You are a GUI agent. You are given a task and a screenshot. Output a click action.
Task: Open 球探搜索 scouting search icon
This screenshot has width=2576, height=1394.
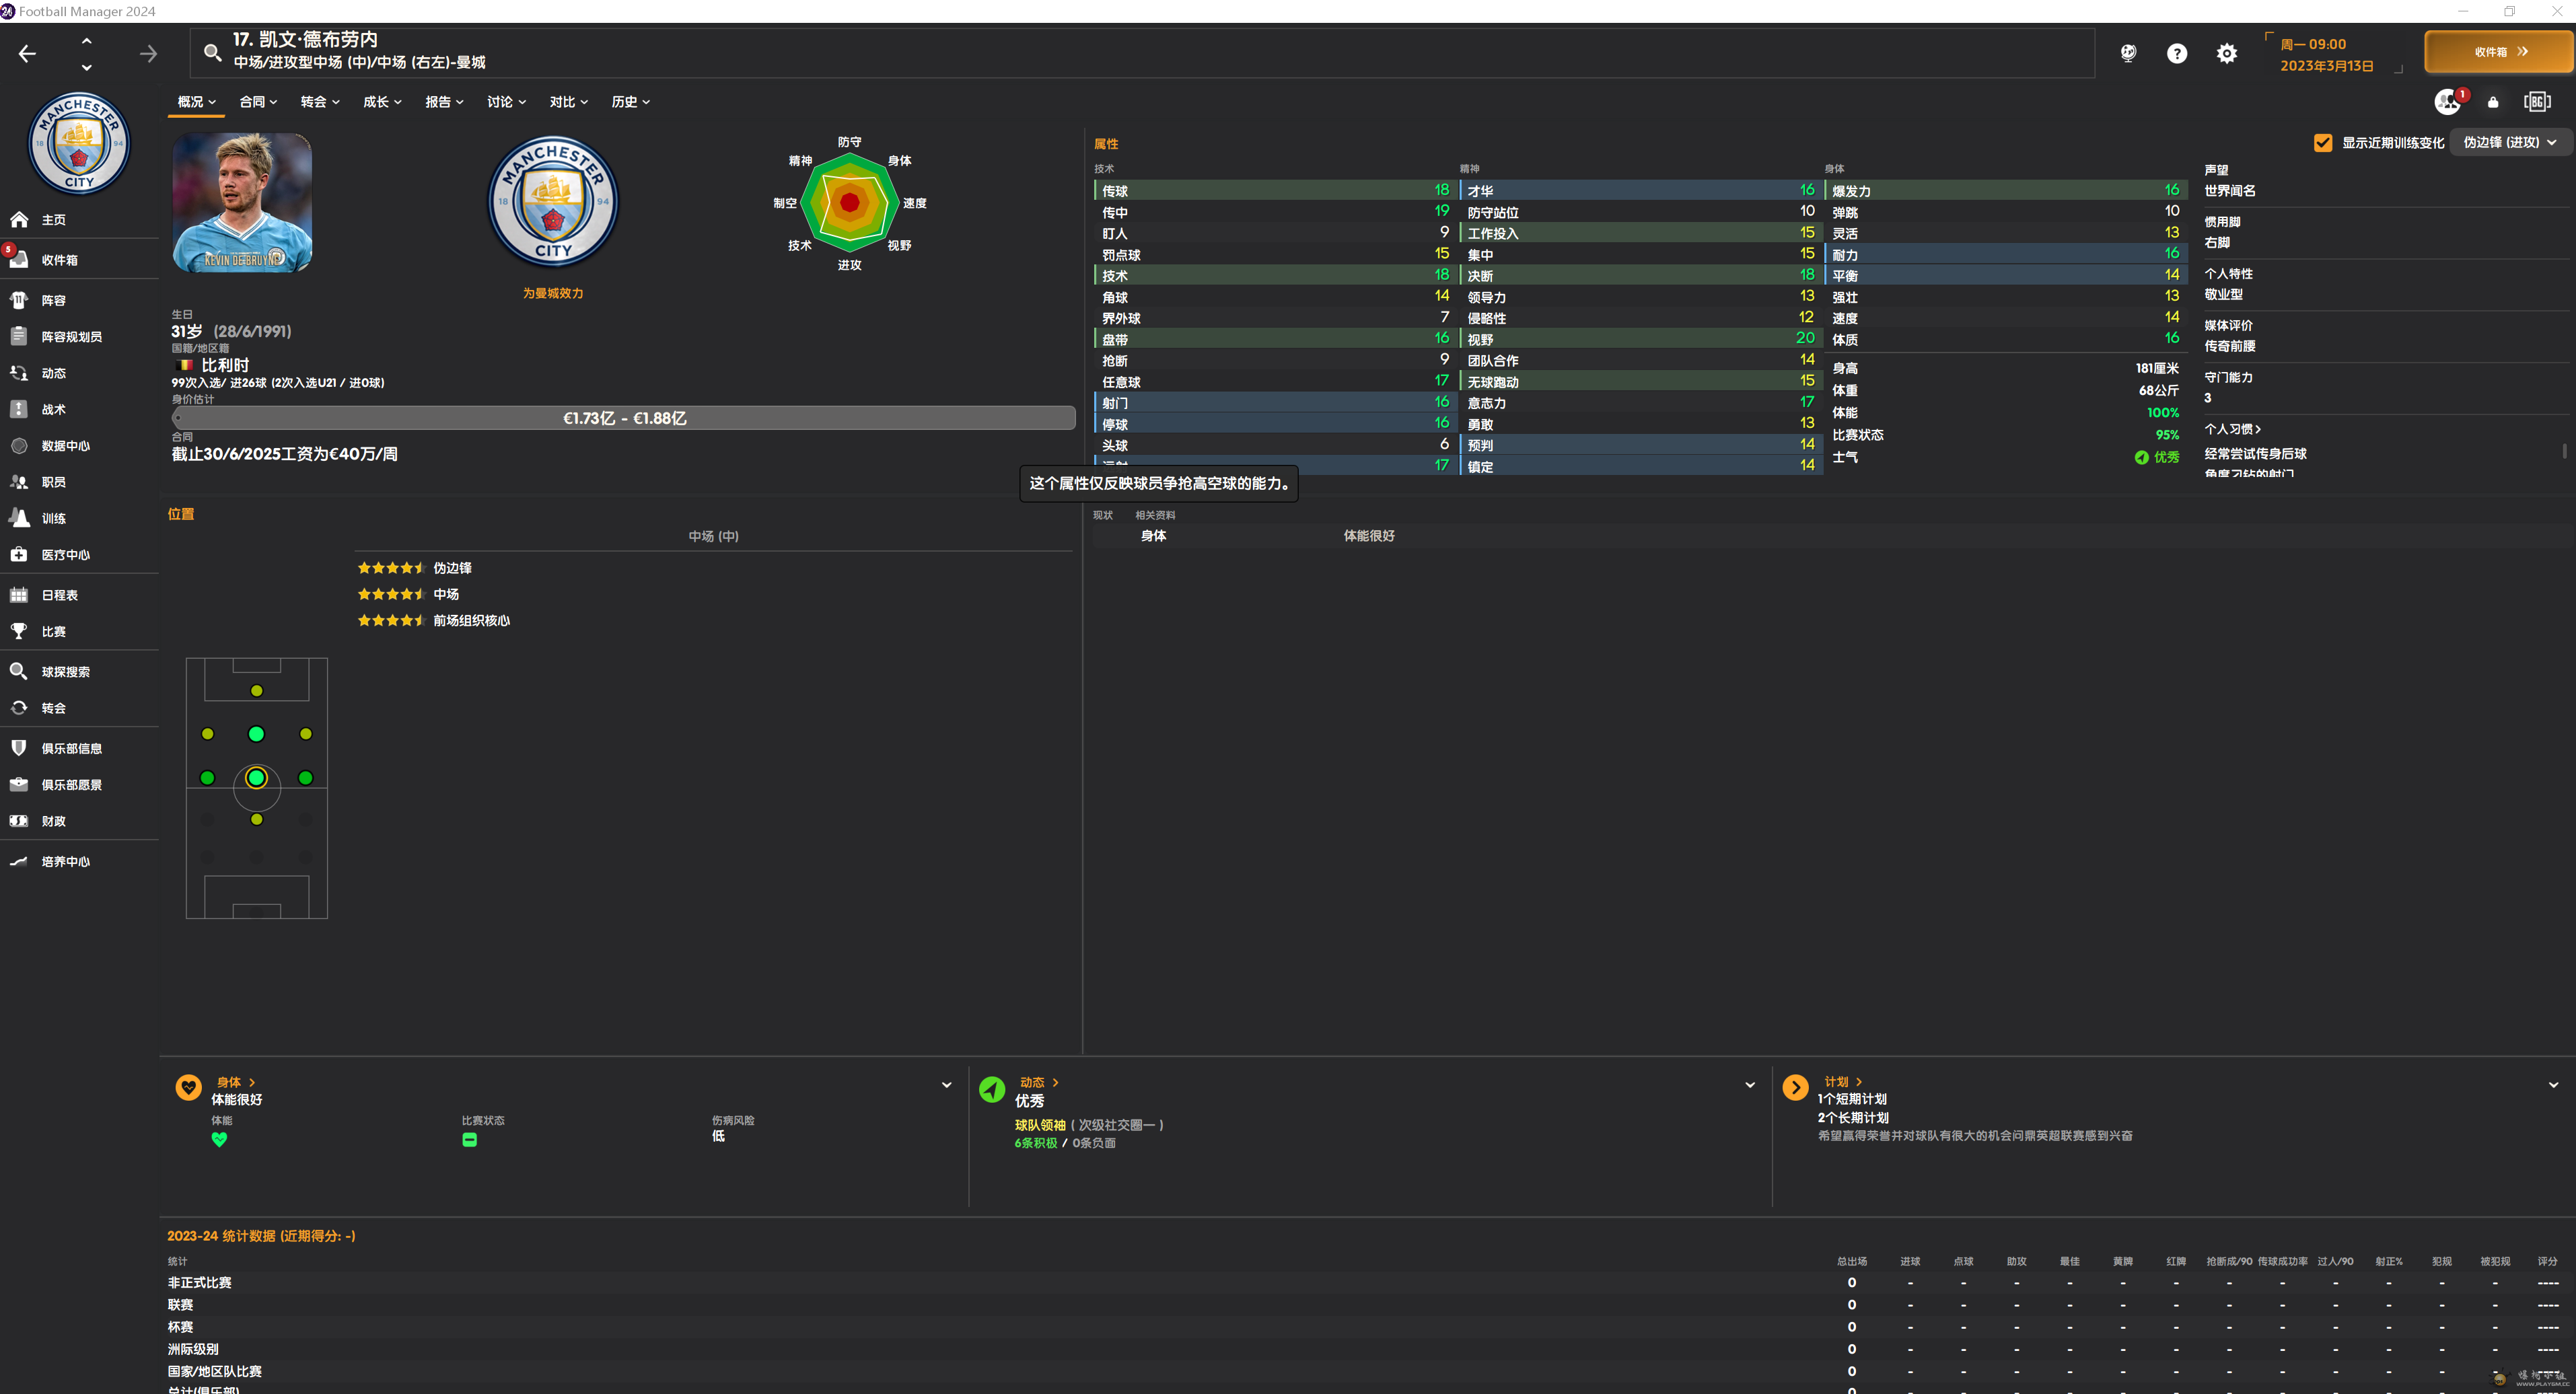click(19, 671)
